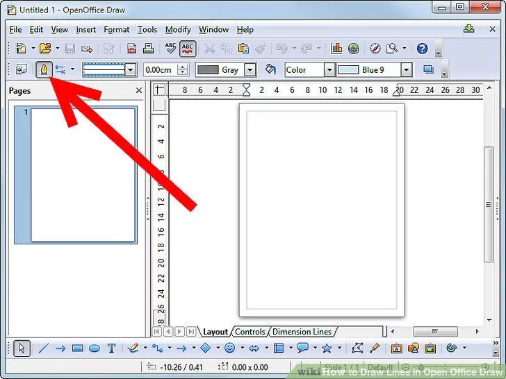Click the vertical scrollbar thumb
The height and width of the screenshot is (379, 506).
tap(489, 204)
